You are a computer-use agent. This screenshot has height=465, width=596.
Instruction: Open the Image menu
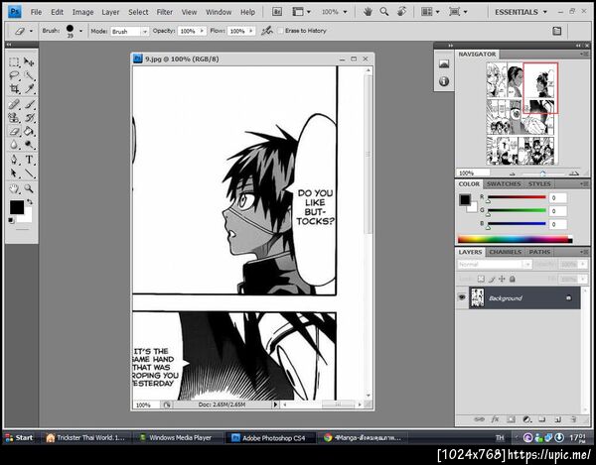82,12
